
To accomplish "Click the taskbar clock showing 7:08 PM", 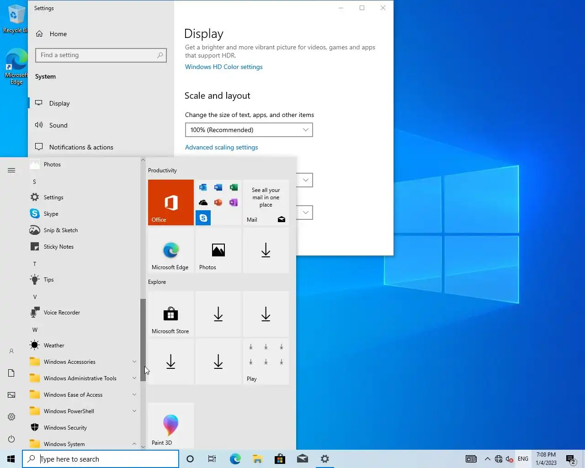I will tap(546, 459).
